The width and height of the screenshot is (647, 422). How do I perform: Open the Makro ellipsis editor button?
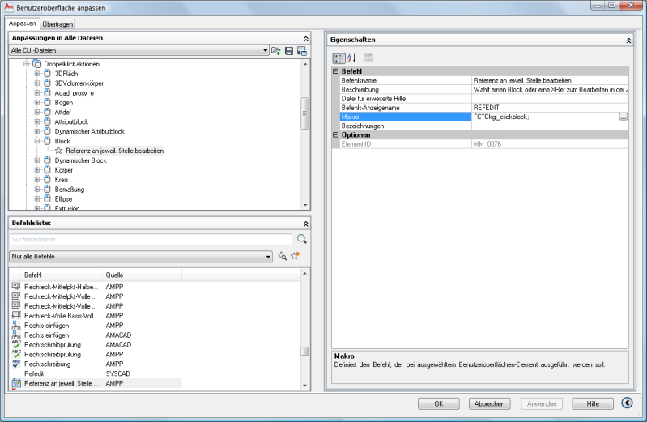(x=623, y=117)
